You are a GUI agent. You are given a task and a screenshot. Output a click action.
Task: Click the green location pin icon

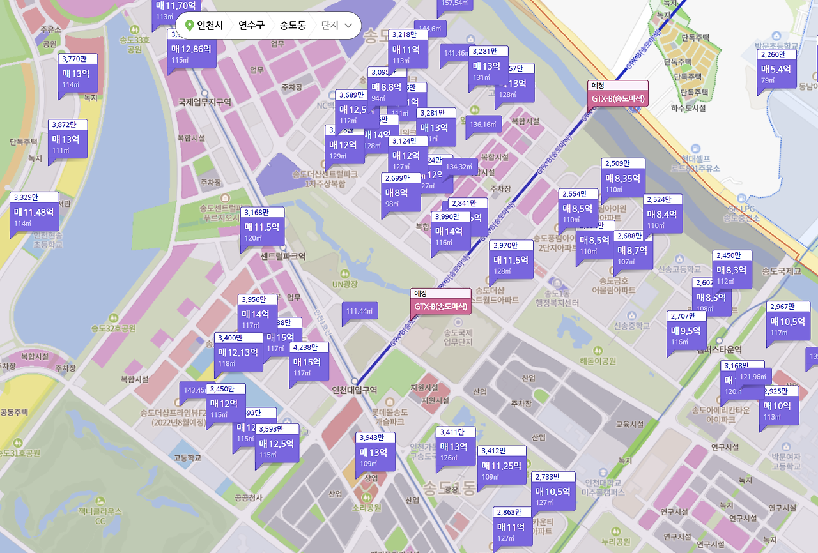(189, 26)
